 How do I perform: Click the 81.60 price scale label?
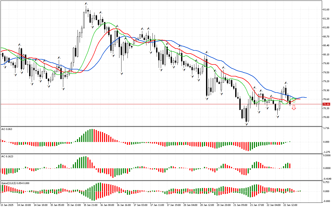tap(326, 10)
